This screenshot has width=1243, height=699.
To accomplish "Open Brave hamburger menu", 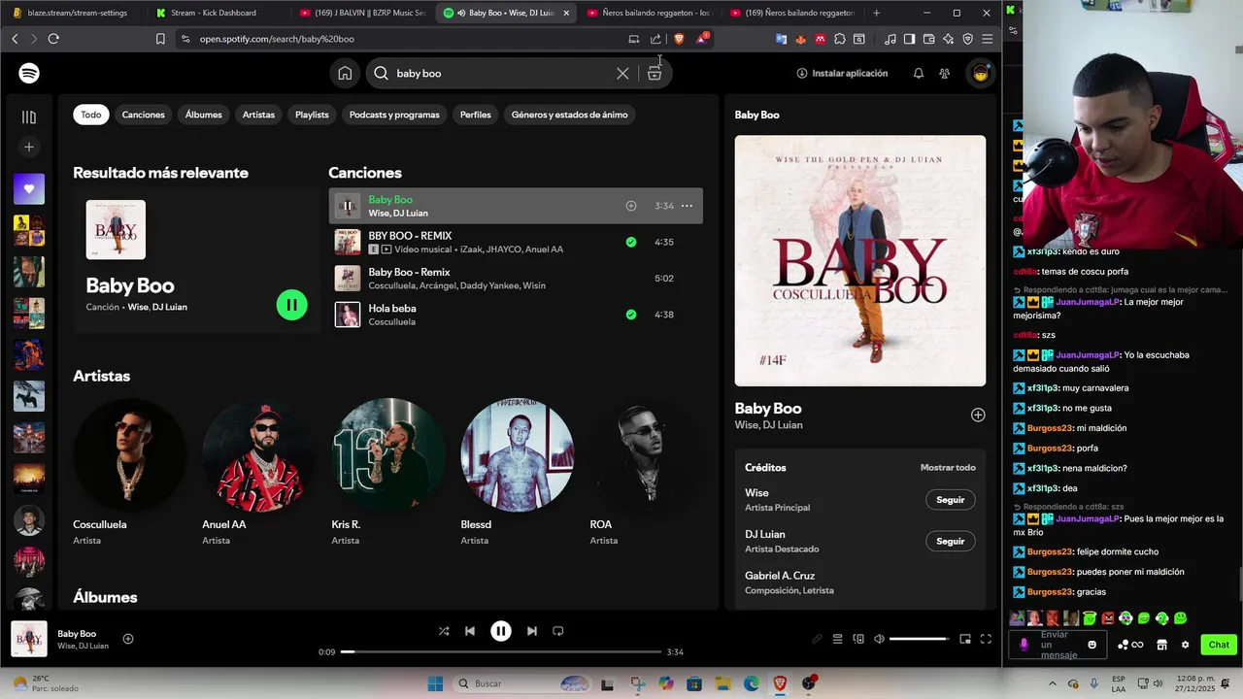I will [x=987, y=39].
